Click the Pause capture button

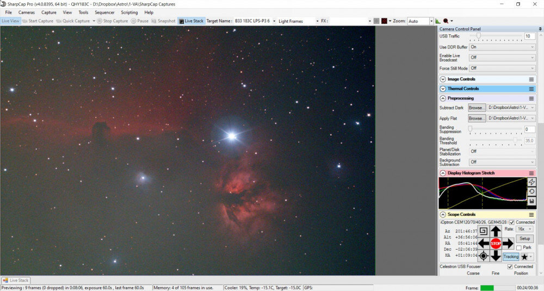point(140,21)
